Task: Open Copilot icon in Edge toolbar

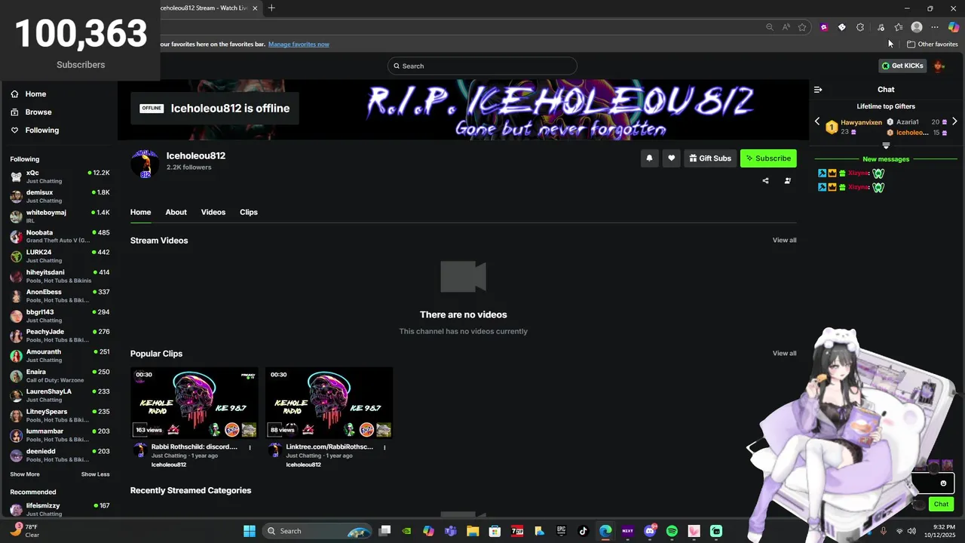Action: tap(954, 27)
